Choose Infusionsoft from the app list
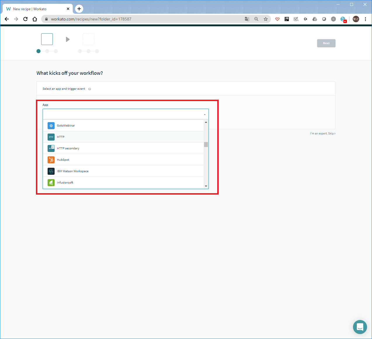The width and height of the screenshot is (372, 339). [x=123, y=183]
